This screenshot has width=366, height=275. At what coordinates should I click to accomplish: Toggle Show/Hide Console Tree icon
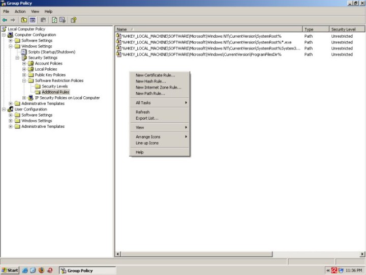32,20
